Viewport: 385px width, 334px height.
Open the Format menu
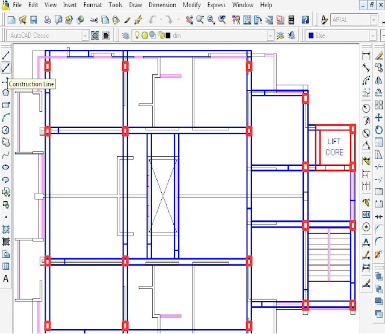click(x=93, y=5)
